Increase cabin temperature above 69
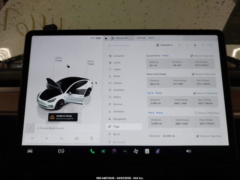Screen dimensions: 240x180 [70, 151]
